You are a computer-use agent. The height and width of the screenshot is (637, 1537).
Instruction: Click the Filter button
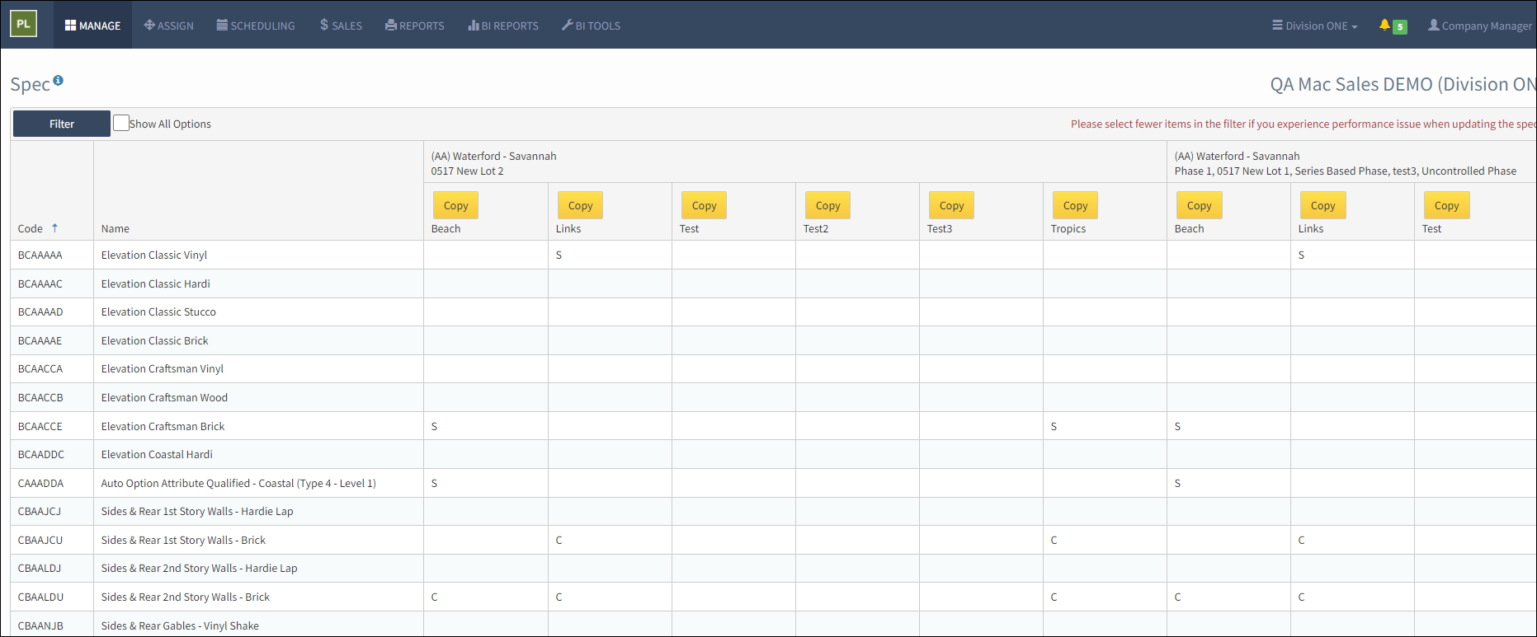pos(62,124)
